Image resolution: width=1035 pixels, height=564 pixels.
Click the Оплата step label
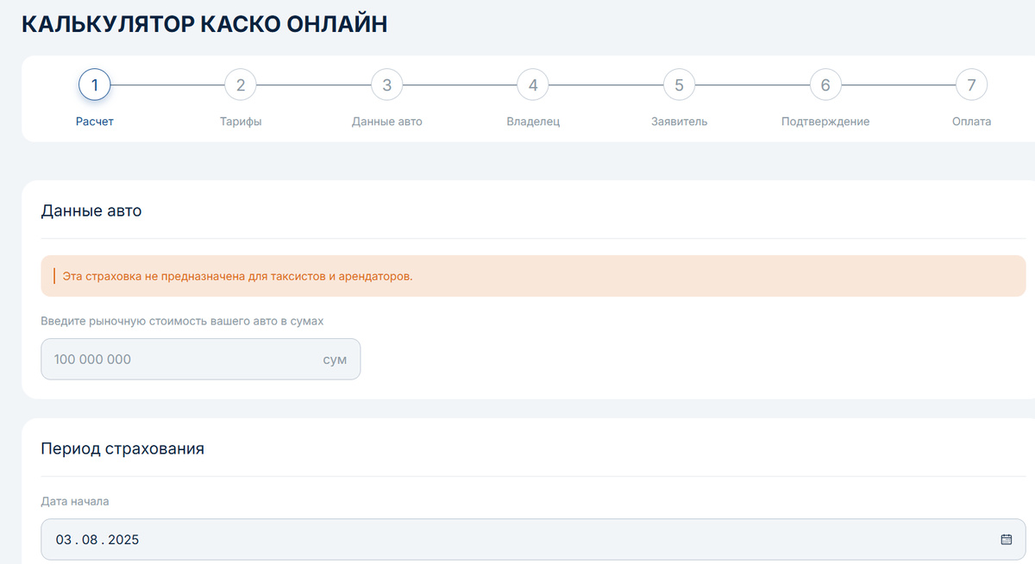[x=972, y=122]
